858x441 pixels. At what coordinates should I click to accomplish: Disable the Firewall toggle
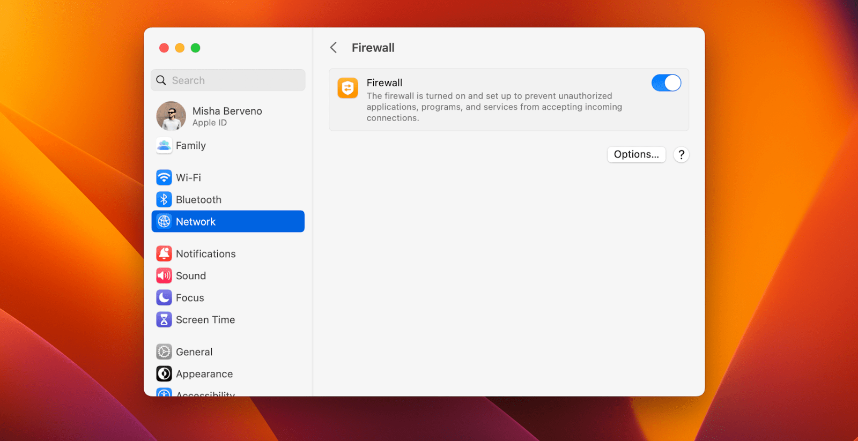665,83
